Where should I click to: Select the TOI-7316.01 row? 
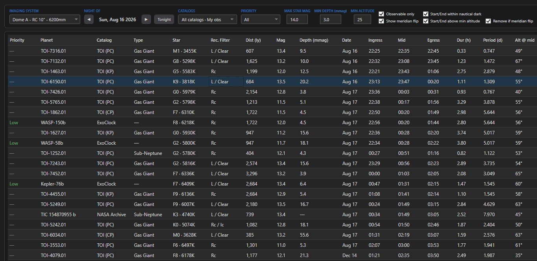(x=272, y=51)
